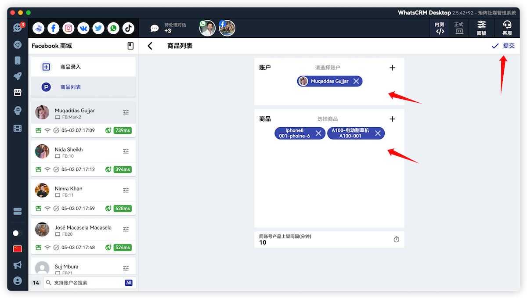
Task: Remove the Iphone8 product chip
Action: click(318, 133)
